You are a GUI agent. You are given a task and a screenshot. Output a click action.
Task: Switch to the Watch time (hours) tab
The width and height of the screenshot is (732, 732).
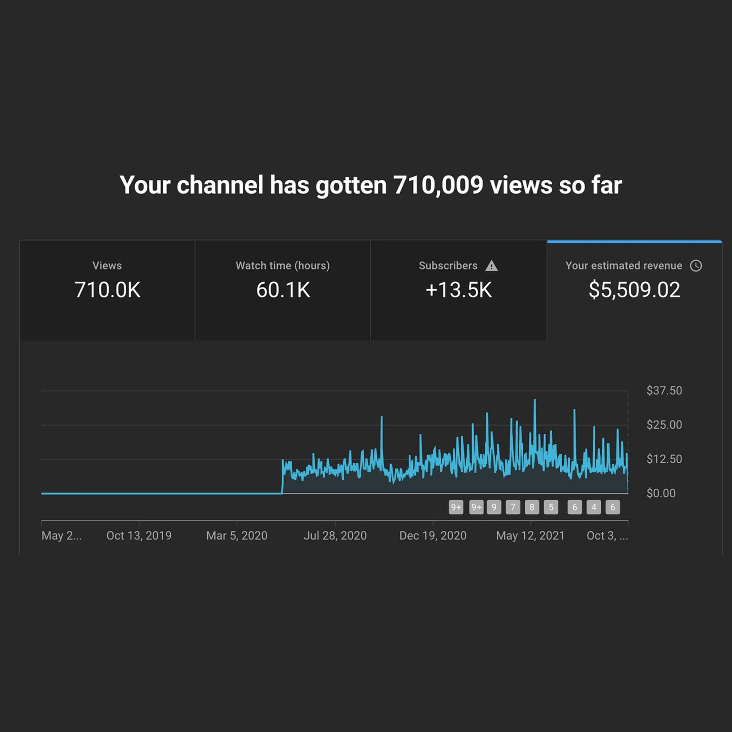pos(282,290)
